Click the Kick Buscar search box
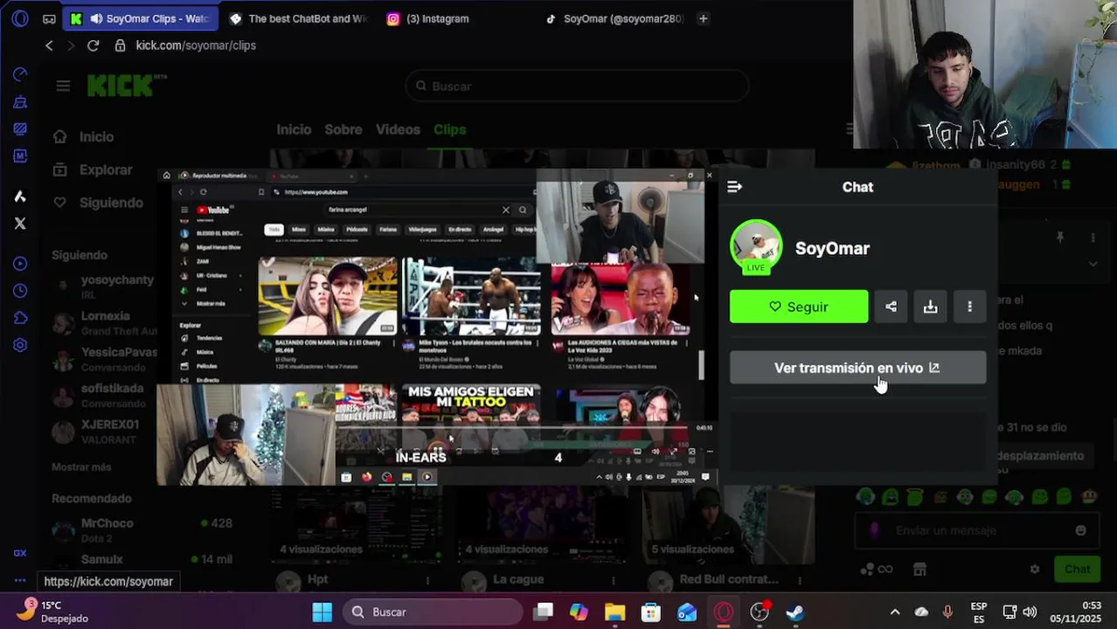Viewport: 1117px width, 629px height. pyautogui.click(x=577, y=86)
